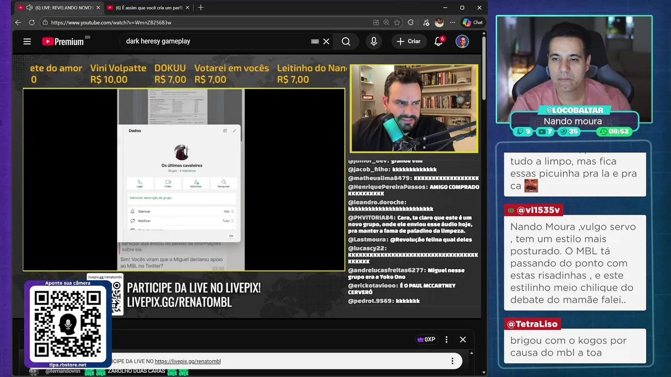Screen dimensions: 671x377
Task: Click the chat panel scroll up arrow
Action: [x=470, y=353]
